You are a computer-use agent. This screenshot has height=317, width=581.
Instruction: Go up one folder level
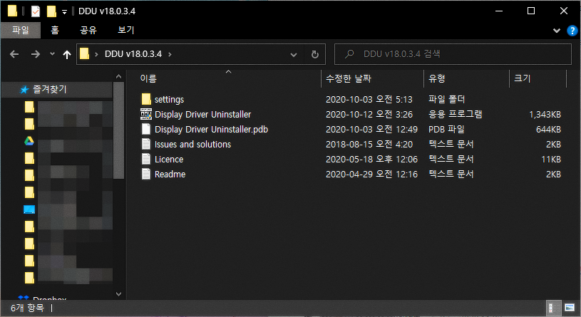click(x=67, y=55)
